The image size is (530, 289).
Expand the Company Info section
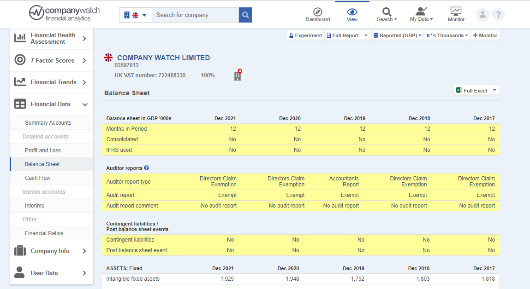[51, 251]
